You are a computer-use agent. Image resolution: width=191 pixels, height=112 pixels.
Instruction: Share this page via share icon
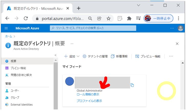[99, 18]
